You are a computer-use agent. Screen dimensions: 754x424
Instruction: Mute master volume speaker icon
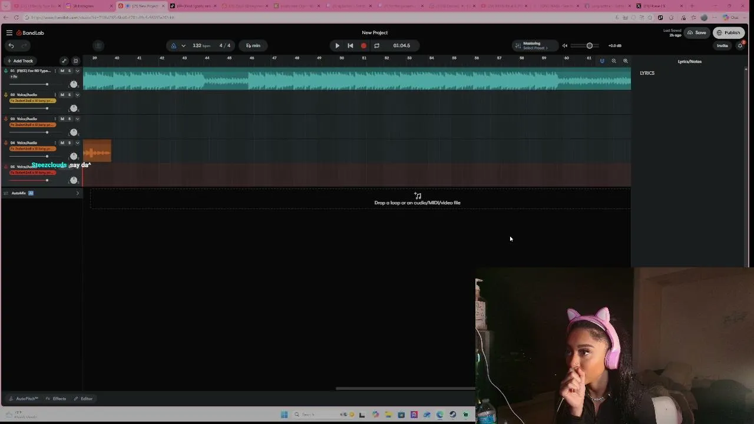click(565, 45)
